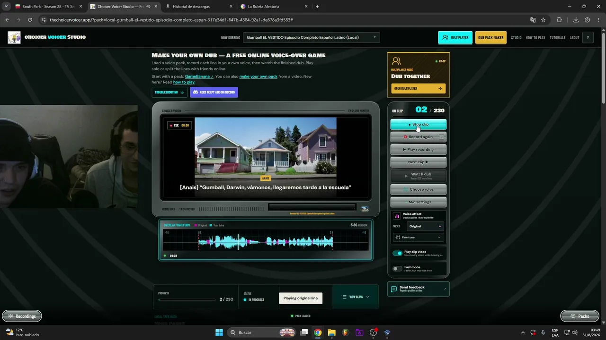Click the overlap waveform display
Image resolution: width=606 pixels, height=340 pixels.
click(266, 240)
